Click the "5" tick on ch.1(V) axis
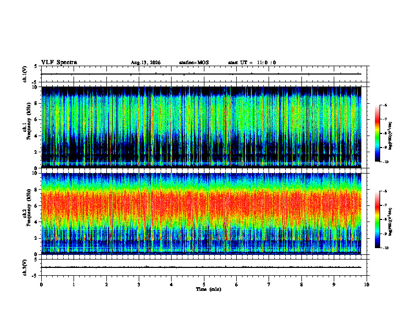 [x=37, y=66]
